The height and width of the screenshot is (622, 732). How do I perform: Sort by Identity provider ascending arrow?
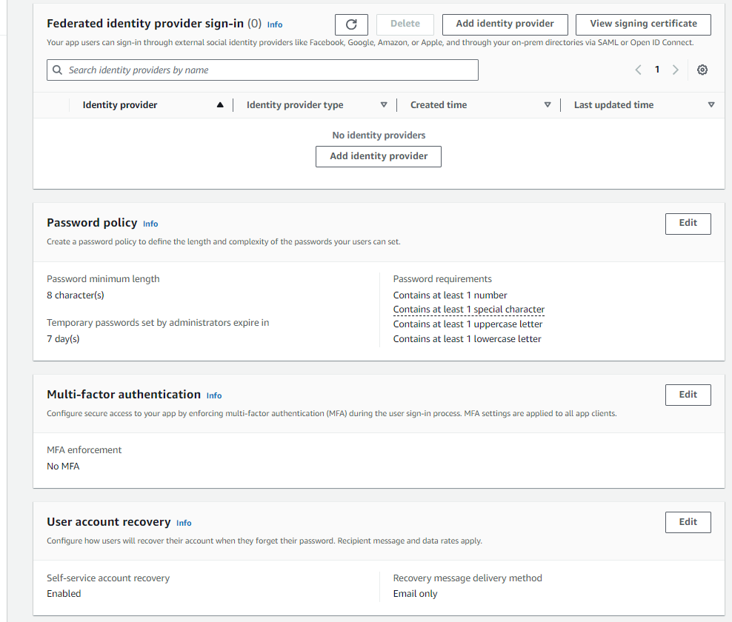pyautogui.click(x=220, y=105)
